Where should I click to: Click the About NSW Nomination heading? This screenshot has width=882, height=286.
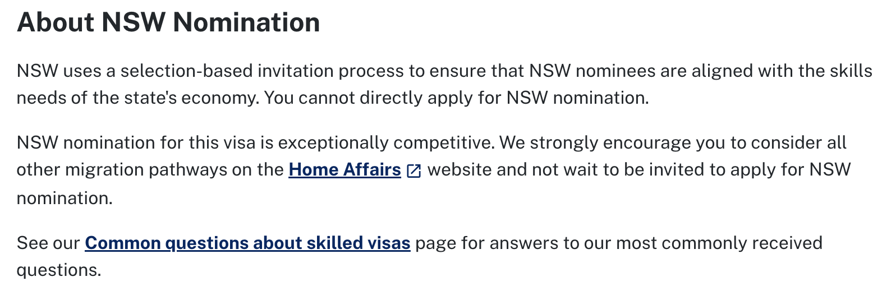168,22
